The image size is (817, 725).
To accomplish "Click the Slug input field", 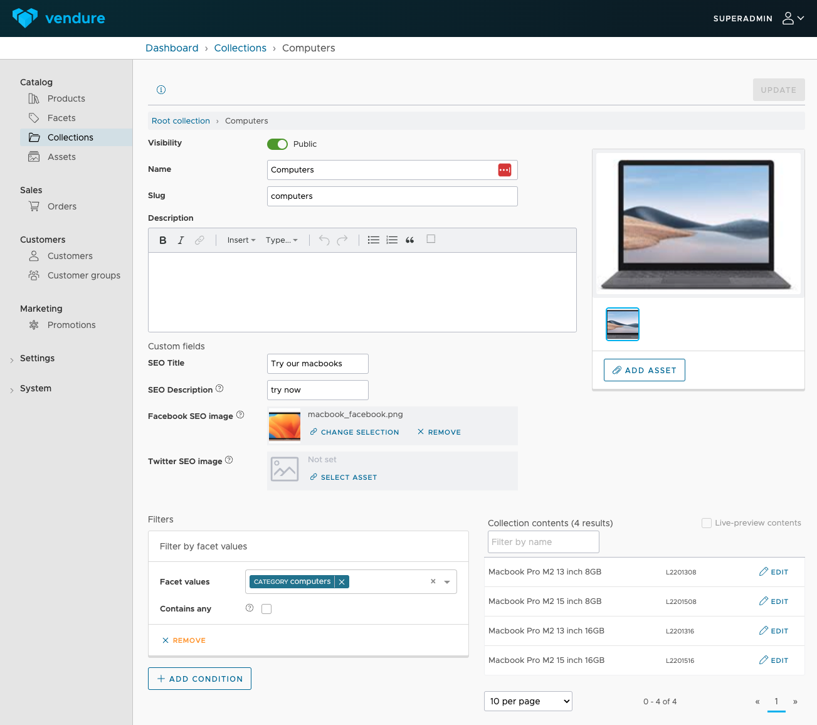I will click(393, 196).
